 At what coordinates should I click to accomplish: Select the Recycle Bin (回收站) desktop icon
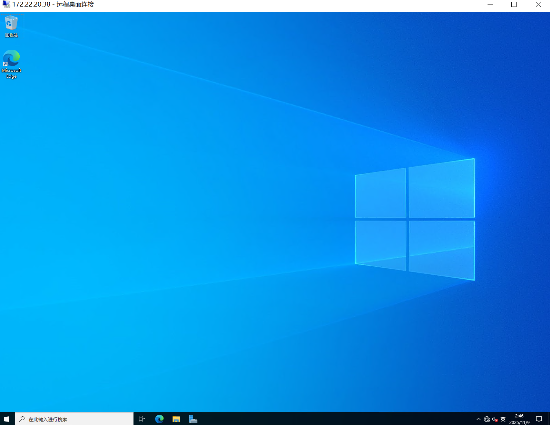click(x=11, y=26)
